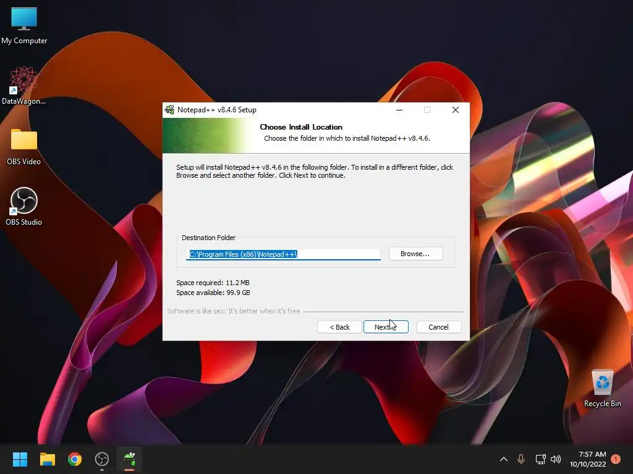The image size is (633, 474).
Task: Open the volume tray icon
Action: point(556,459)
